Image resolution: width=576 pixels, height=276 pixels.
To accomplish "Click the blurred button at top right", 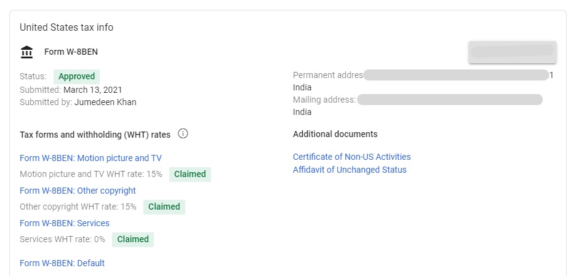I will coord(513,52).
